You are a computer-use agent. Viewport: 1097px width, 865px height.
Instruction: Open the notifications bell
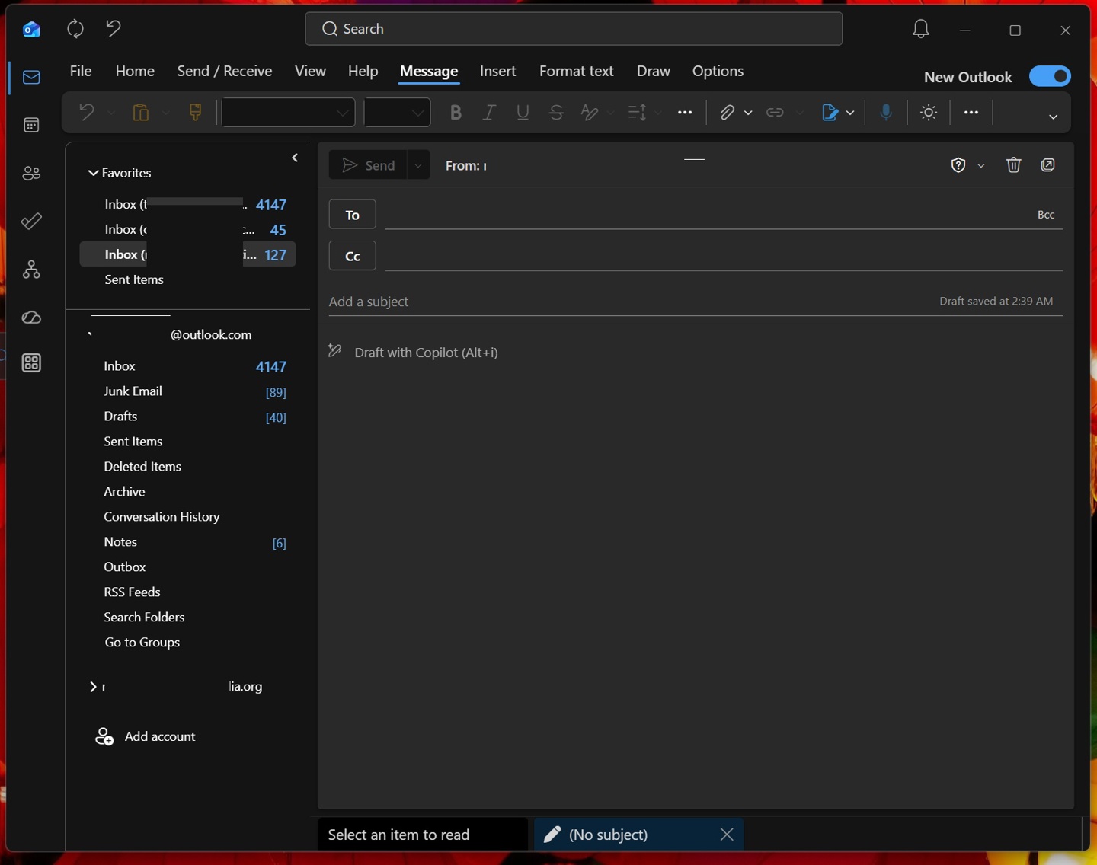click(921, 30)
